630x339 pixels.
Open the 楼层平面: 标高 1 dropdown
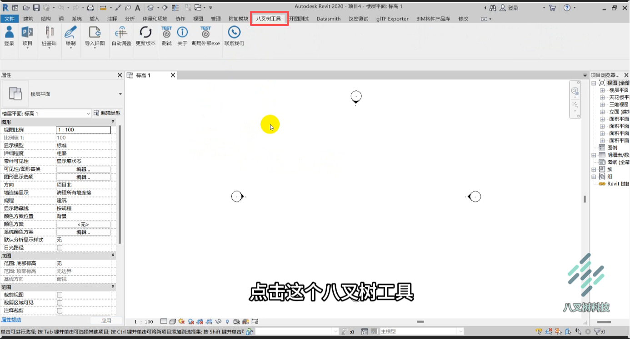click(46, 113)
